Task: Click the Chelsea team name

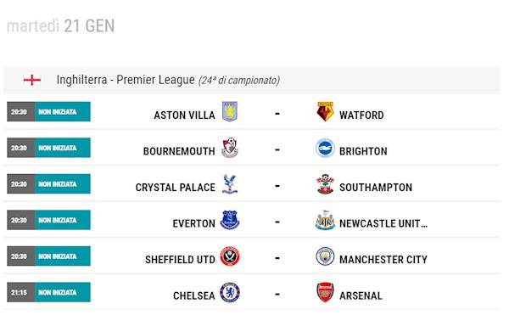Action: click(193, 295)
